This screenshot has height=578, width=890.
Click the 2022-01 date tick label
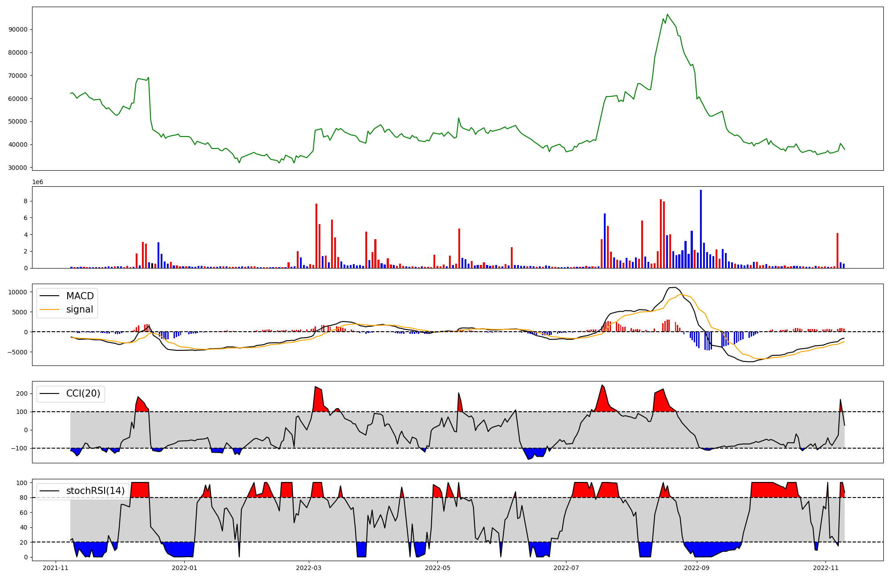pyautogui.click(x=184, y=568)
